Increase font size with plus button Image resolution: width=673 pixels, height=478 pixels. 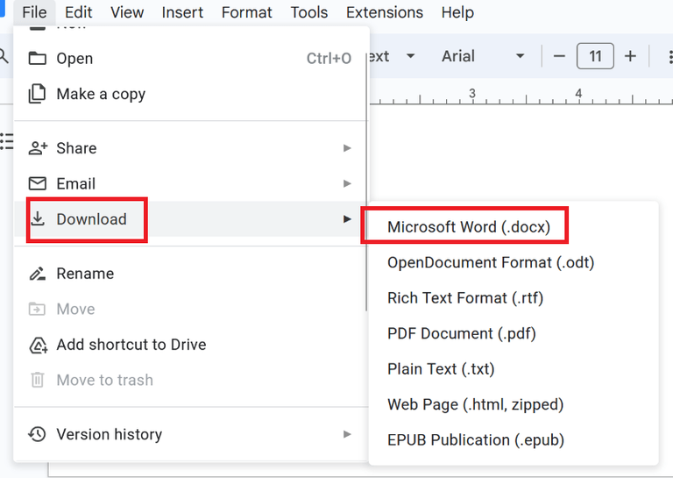click(x=630, y=56)
